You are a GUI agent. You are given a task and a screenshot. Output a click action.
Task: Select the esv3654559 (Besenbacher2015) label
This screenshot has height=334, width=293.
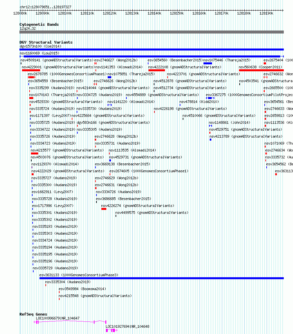56,81
